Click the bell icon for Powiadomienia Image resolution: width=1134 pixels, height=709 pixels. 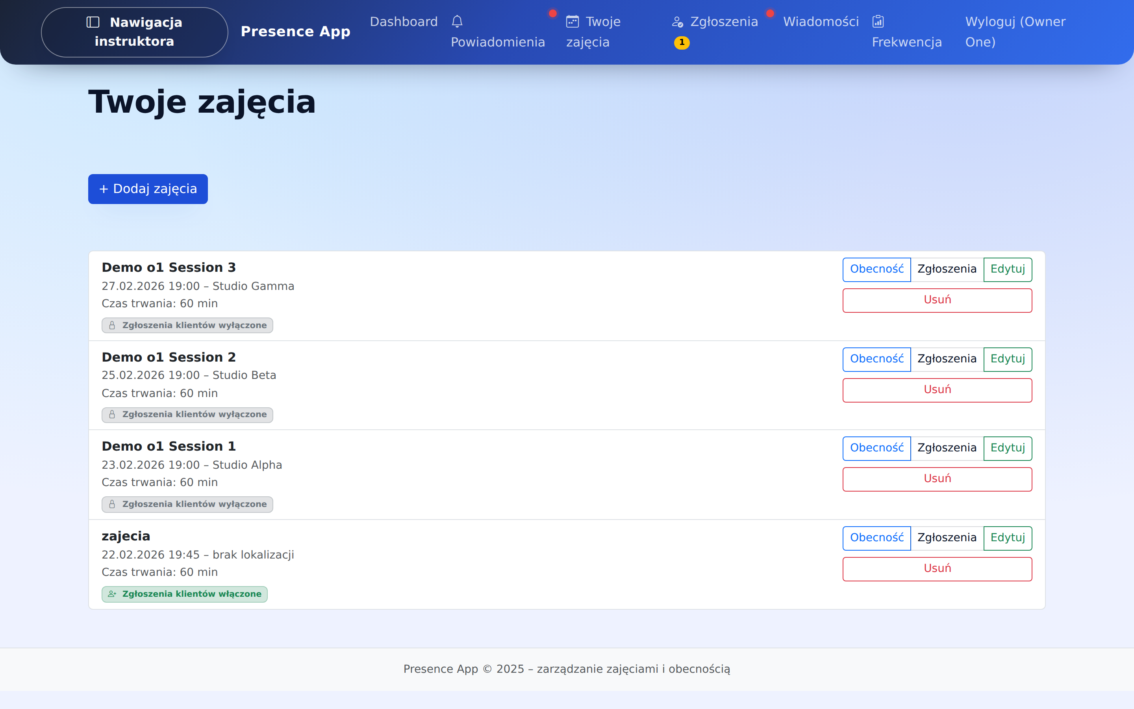click(x=457, y=22)
